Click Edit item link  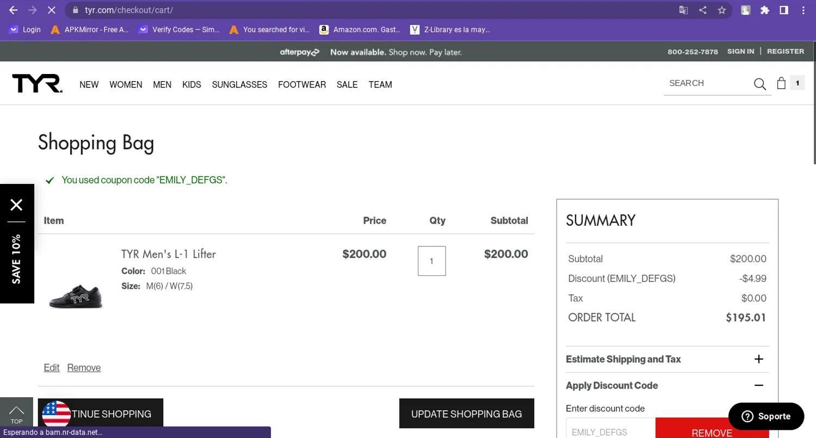[x=52, y=368]
